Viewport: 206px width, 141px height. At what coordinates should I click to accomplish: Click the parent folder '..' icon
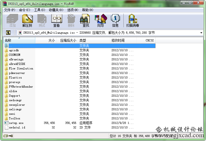(x=6, y=46)
